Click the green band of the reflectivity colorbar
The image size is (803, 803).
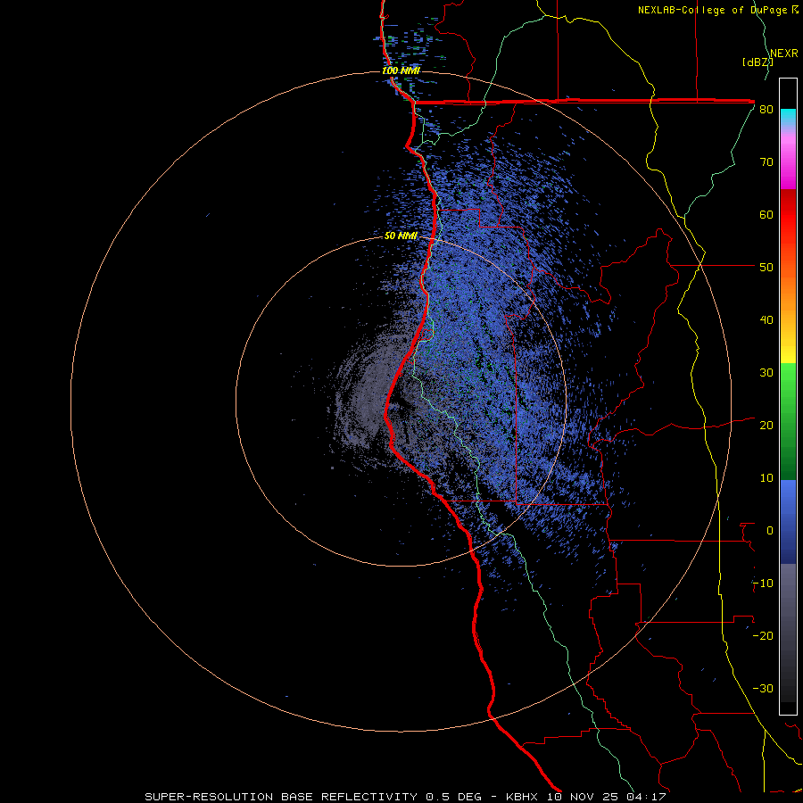point(788,421)
